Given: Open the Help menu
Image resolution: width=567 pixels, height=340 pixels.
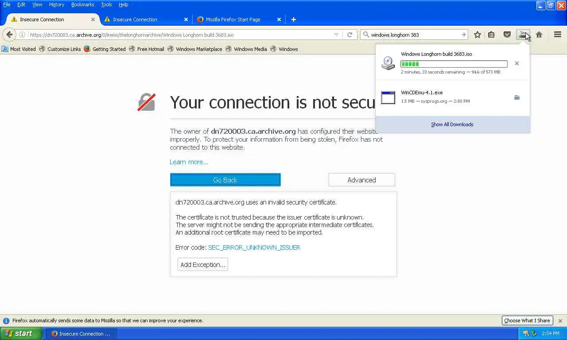Looking at the screenshot, I should point(124,4).
